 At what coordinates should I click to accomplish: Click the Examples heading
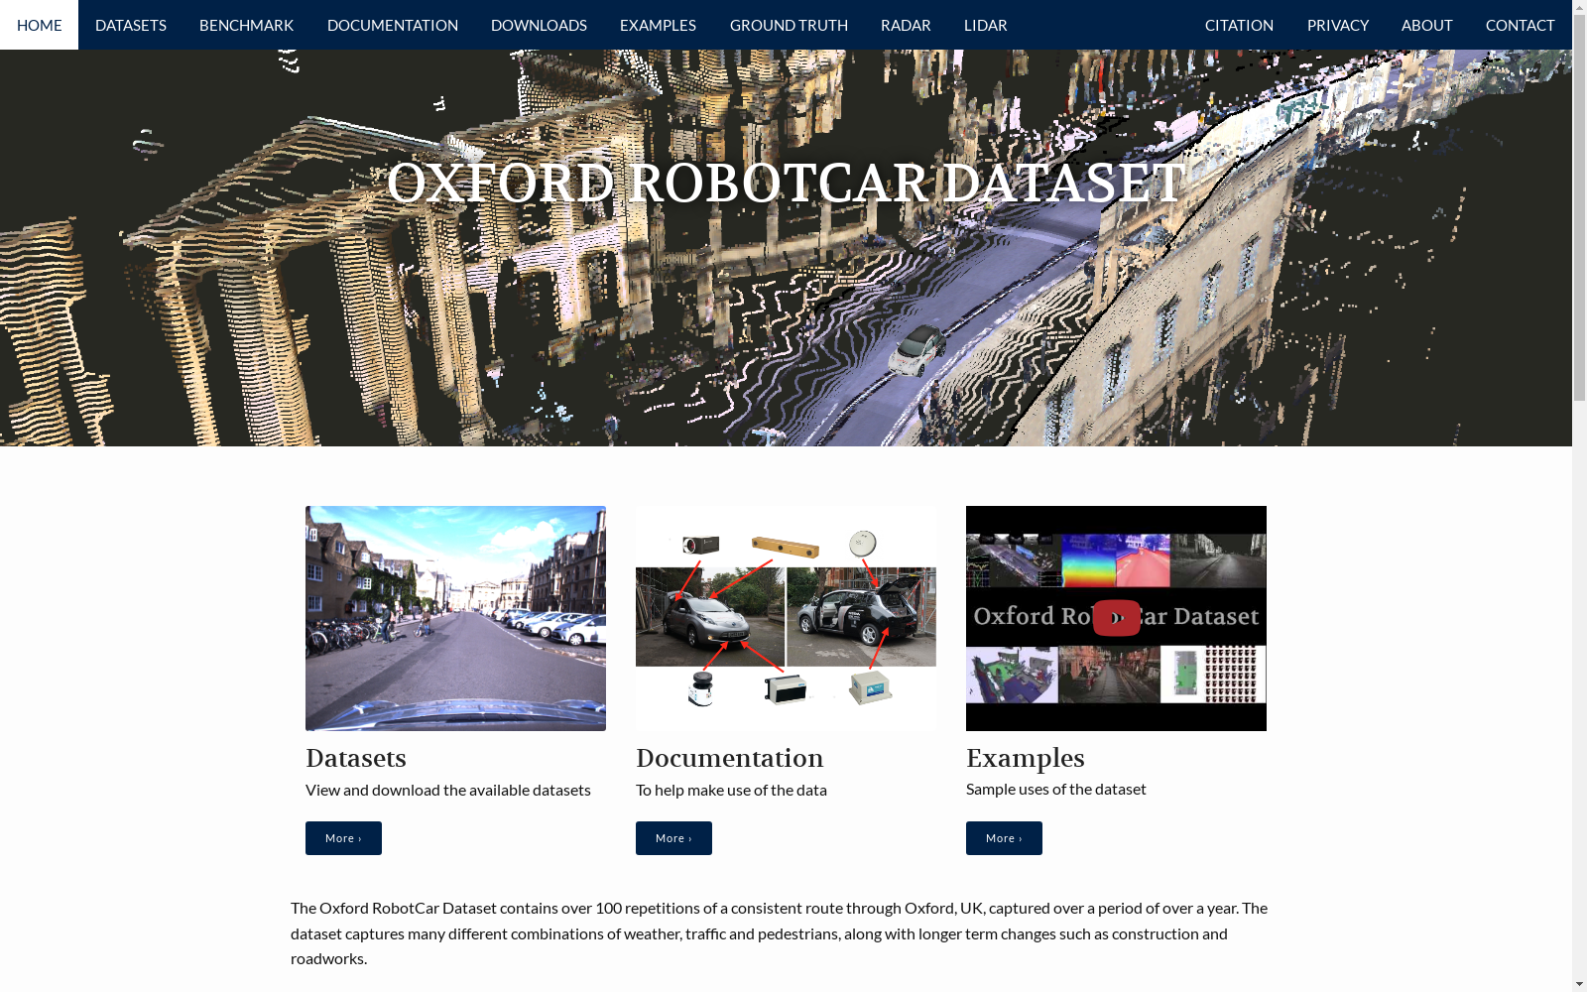(1026, 758)
